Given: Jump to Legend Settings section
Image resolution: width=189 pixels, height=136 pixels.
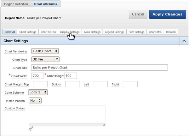Looking at the screenshot, I should point(114,32).
